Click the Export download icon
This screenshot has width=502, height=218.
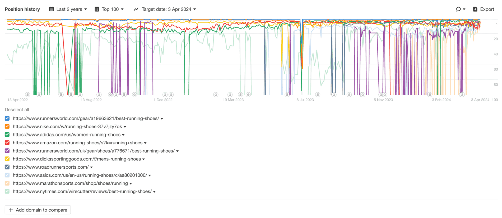[475, 9]
